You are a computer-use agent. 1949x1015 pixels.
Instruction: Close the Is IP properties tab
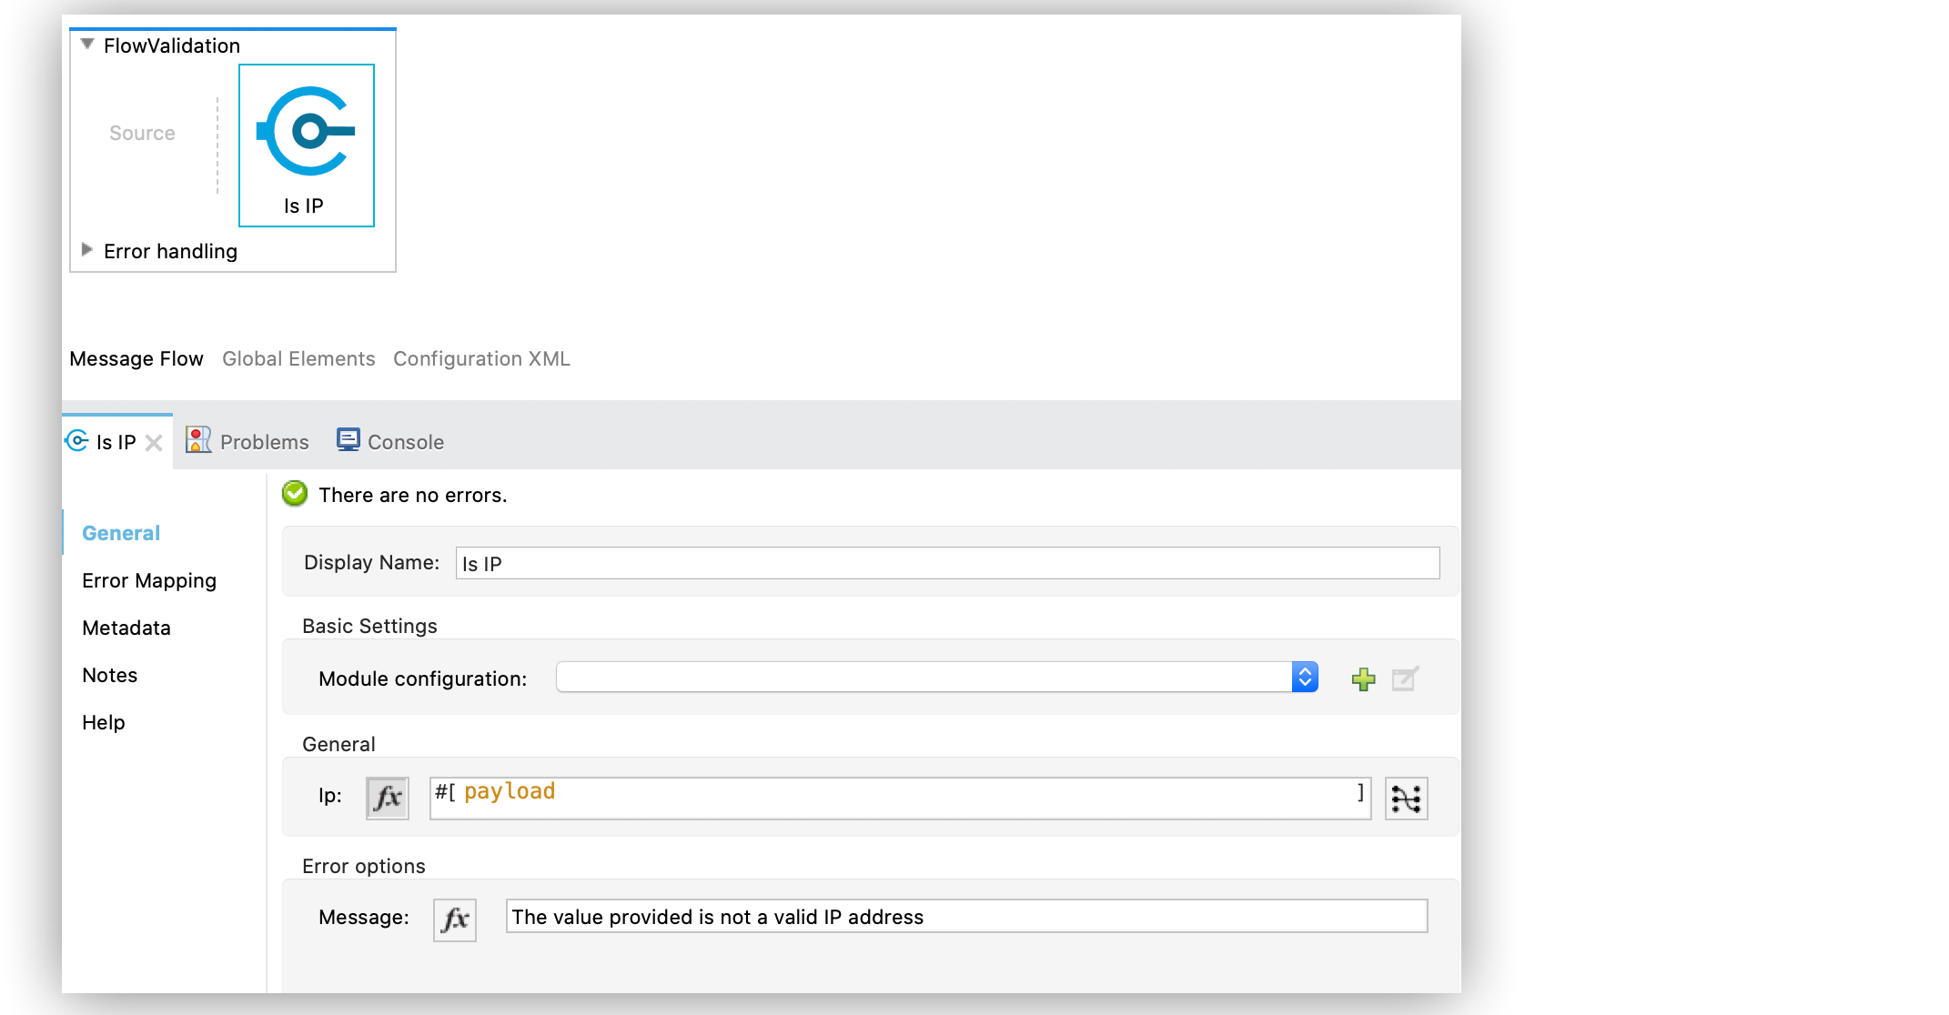pyautogui.click(x=154, y=443)
